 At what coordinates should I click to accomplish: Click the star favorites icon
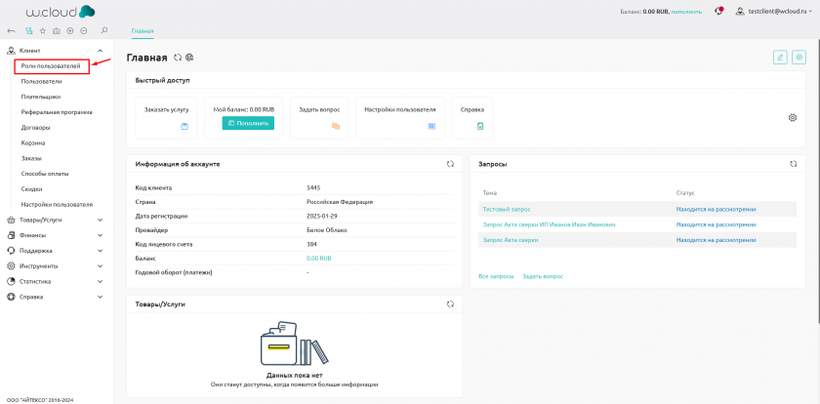coord(42,31)
